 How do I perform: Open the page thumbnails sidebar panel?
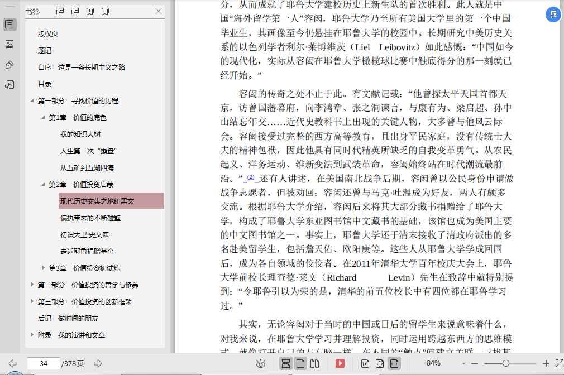coord(9,45)
